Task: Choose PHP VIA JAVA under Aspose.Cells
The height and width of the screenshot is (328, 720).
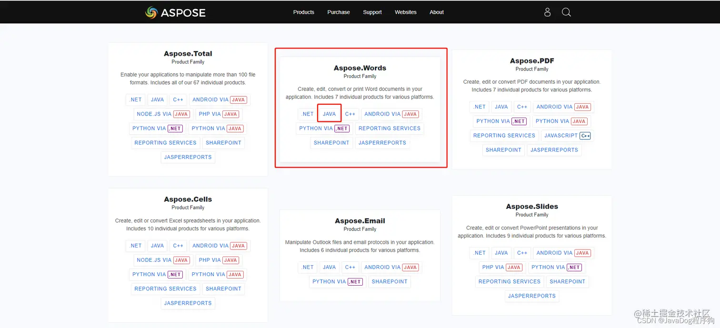Action: [219, 260]
